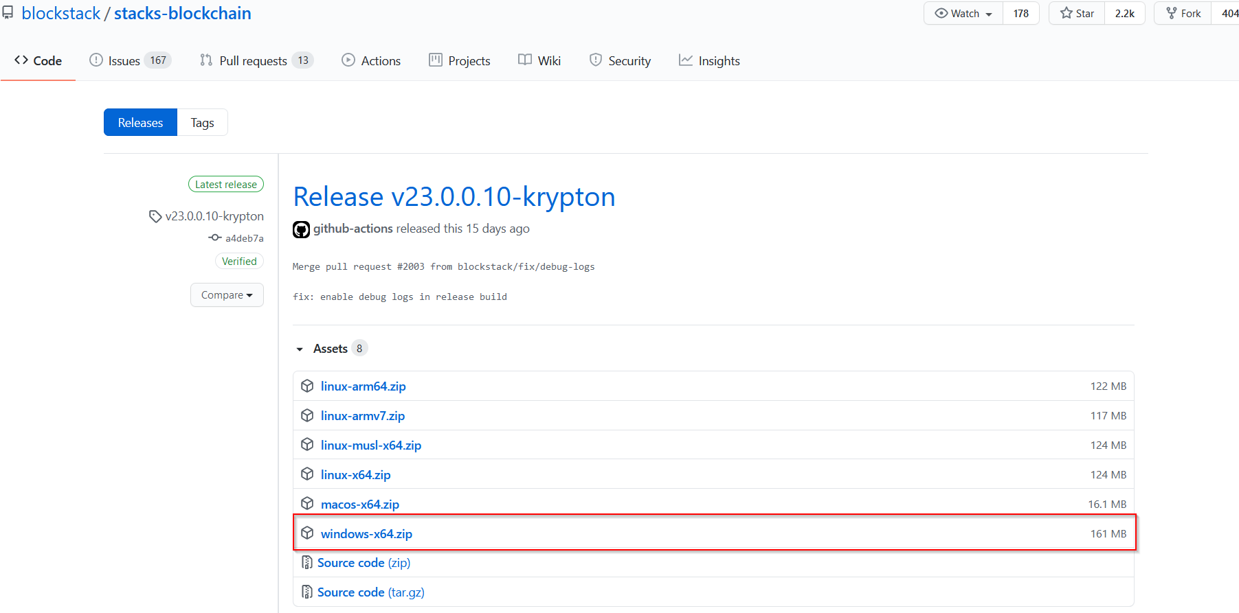The image size is (1239, 613).
Task: Click the github-actions avatar icon
Action: [x=301, y=229]
